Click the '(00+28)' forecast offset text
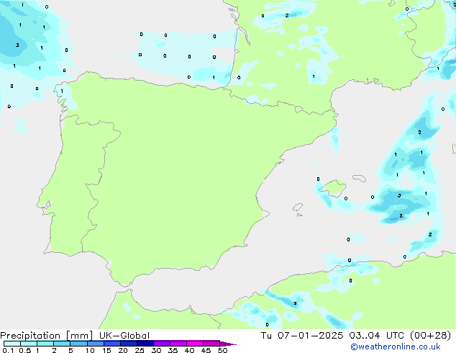Viewport: 456px width, 353px height. click(x=430, y=336)
